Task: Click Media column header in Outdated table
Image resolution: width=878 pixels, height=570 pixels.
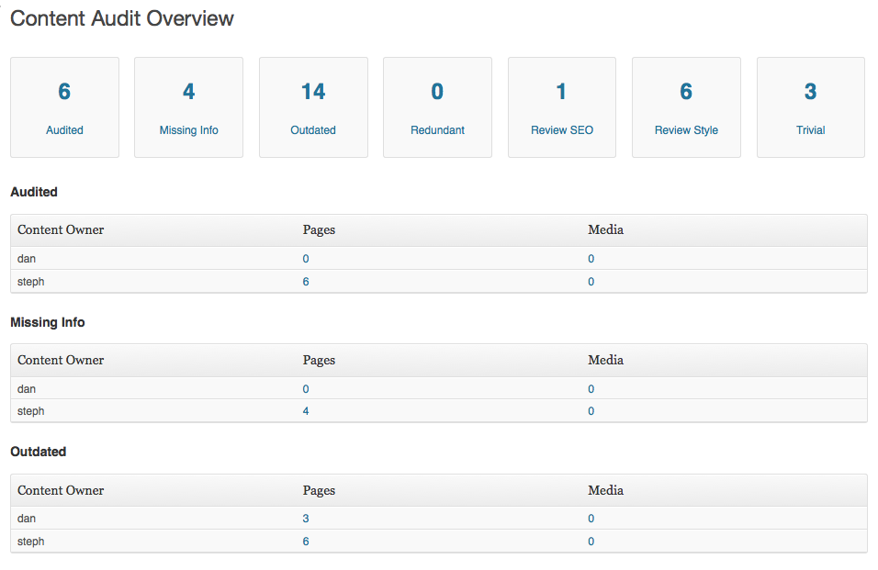Action: [605, 490]
